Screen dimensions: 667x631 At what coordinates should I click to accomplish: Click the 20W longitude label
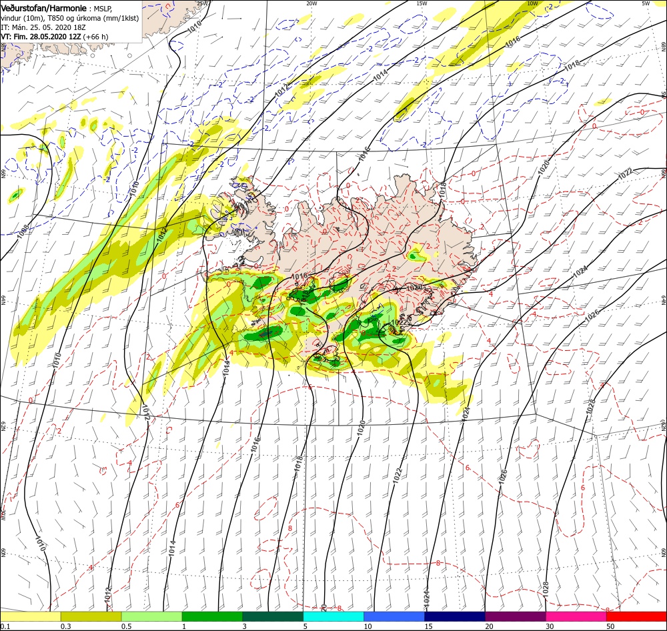tap(311, 3)
